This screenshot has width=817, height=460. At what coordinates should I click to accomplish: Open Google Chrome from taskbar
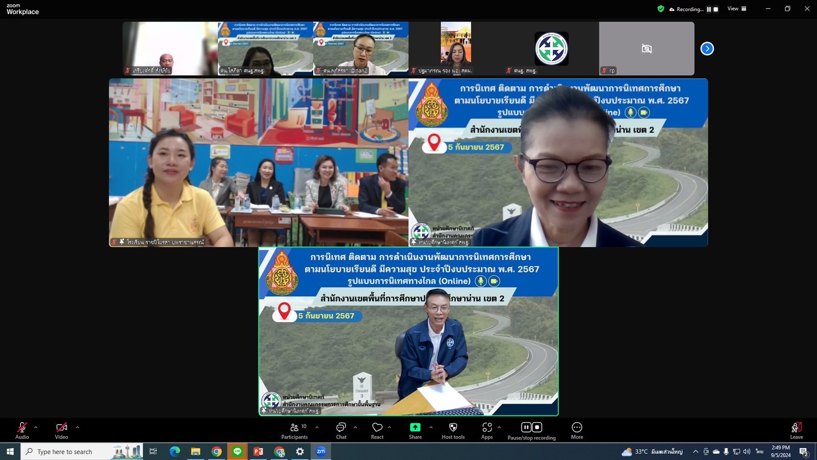click(x=216, y=451)
